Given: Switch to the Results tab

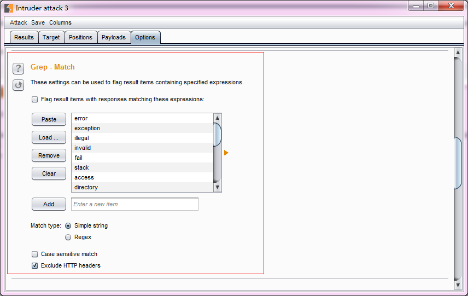Looking at the screenshot, I should [x=24, y=37].
